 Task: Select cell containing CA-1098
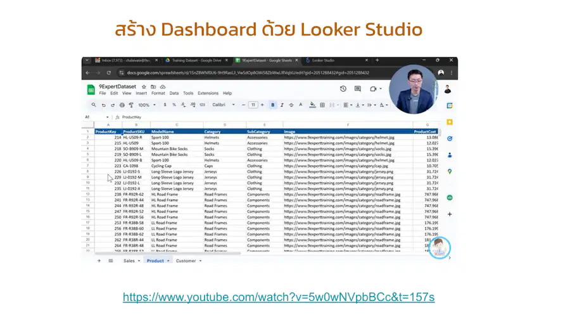click(x=136, y=166)
